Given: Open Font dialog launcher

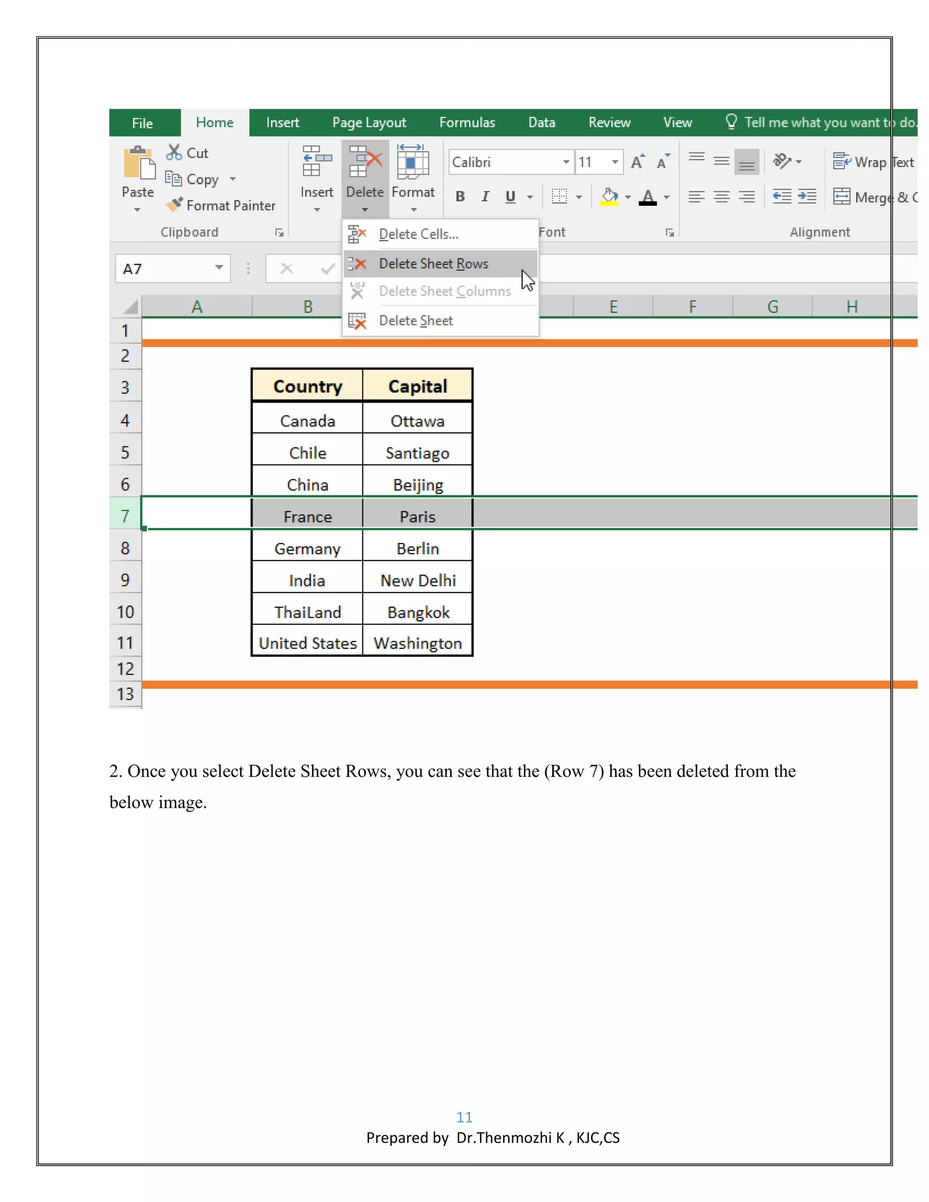Looking at the screenshot, I should (x=670, y=233).
